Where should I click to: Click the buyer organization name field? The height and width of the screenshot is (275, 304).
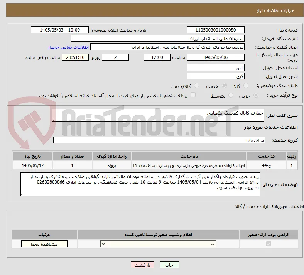(158, 38)
